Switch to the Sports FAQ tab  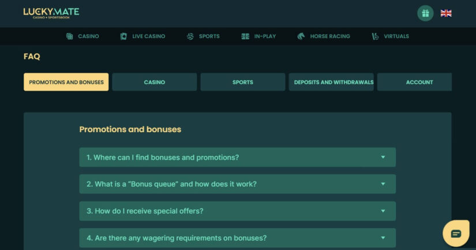tap(243, 82)
